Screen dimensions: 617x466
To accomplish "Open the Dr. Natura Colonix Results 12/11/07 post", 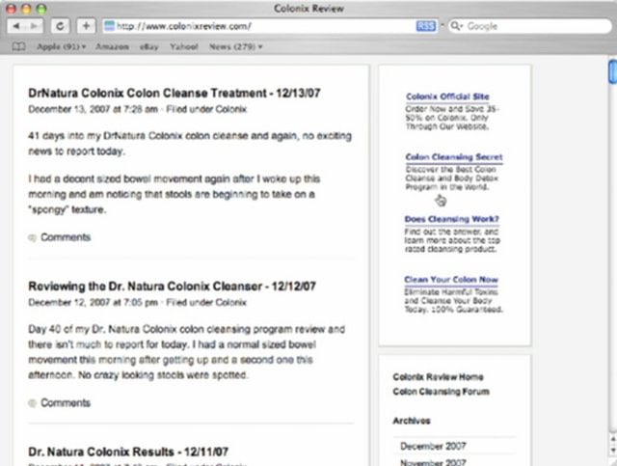I will click(x=128, y=452).
